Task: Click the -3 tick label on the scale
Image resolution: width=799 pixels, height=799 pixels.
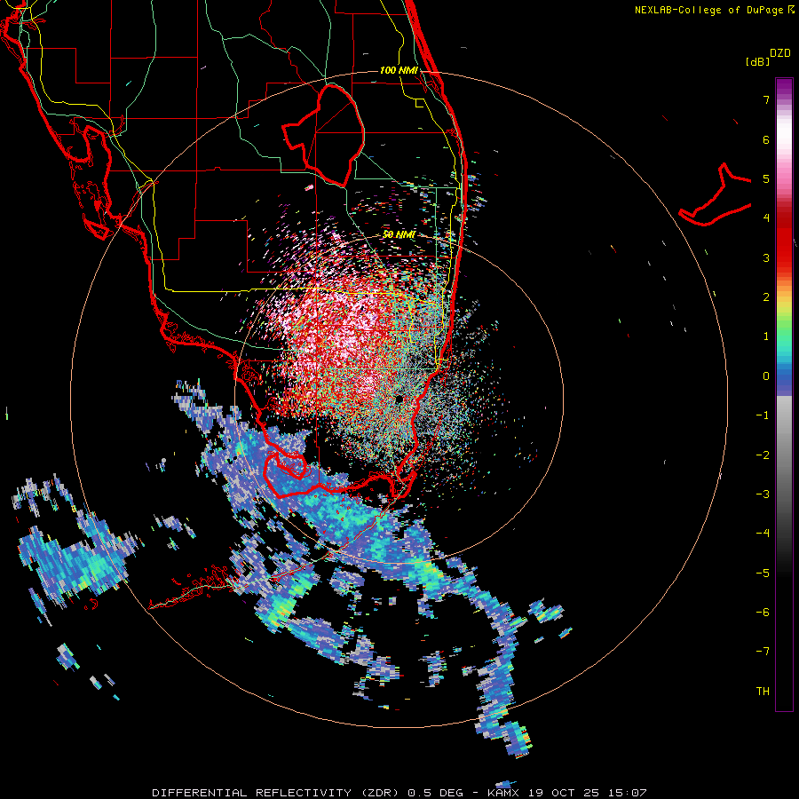Action: [763, 494]
